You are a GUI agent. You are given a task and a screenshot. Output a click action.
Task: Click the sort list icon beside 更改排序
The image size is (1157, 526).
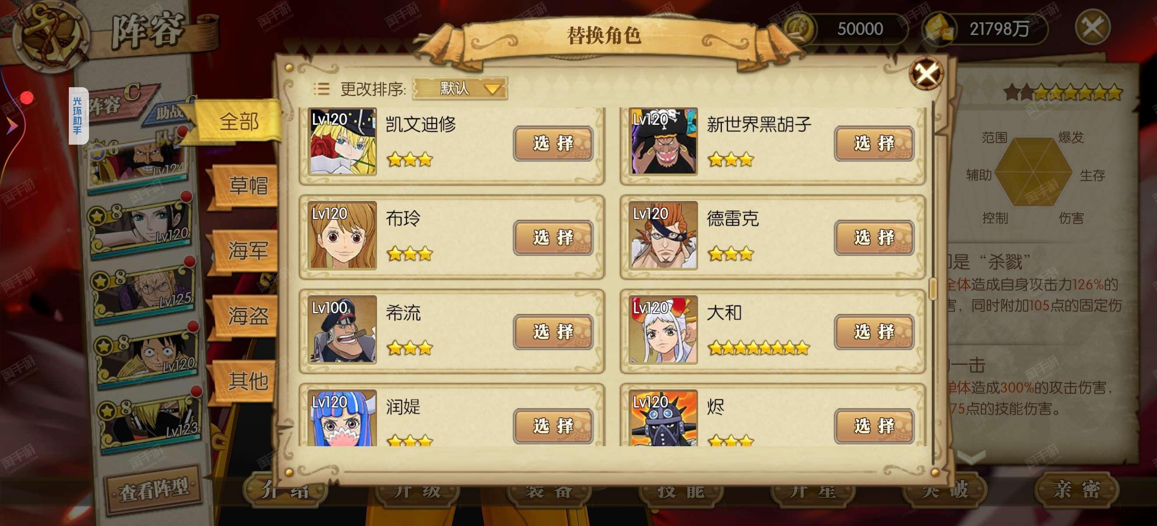tap(321, 89)
